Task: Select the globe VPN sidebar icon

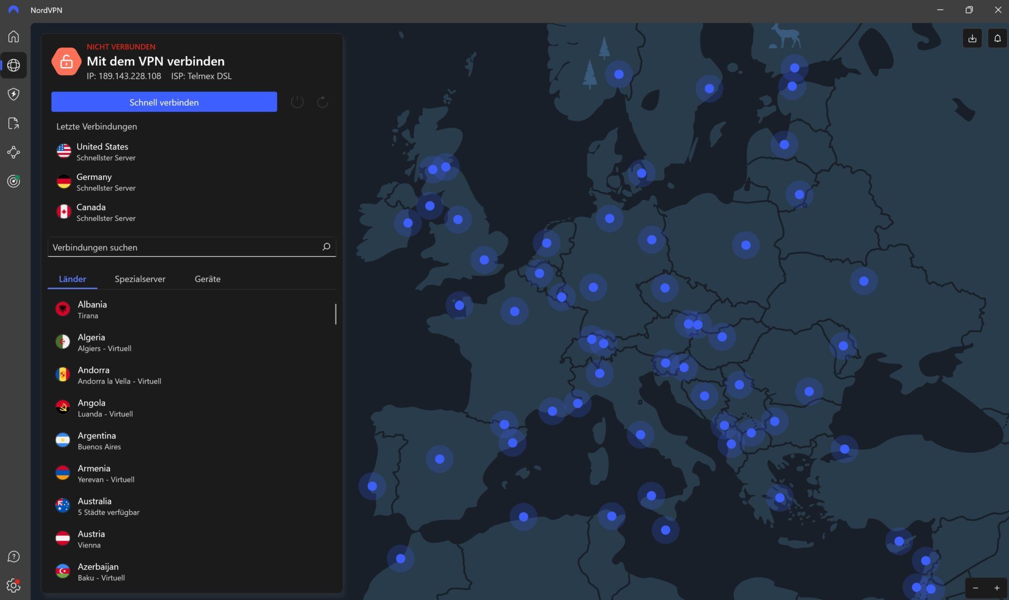Action: 14,65
